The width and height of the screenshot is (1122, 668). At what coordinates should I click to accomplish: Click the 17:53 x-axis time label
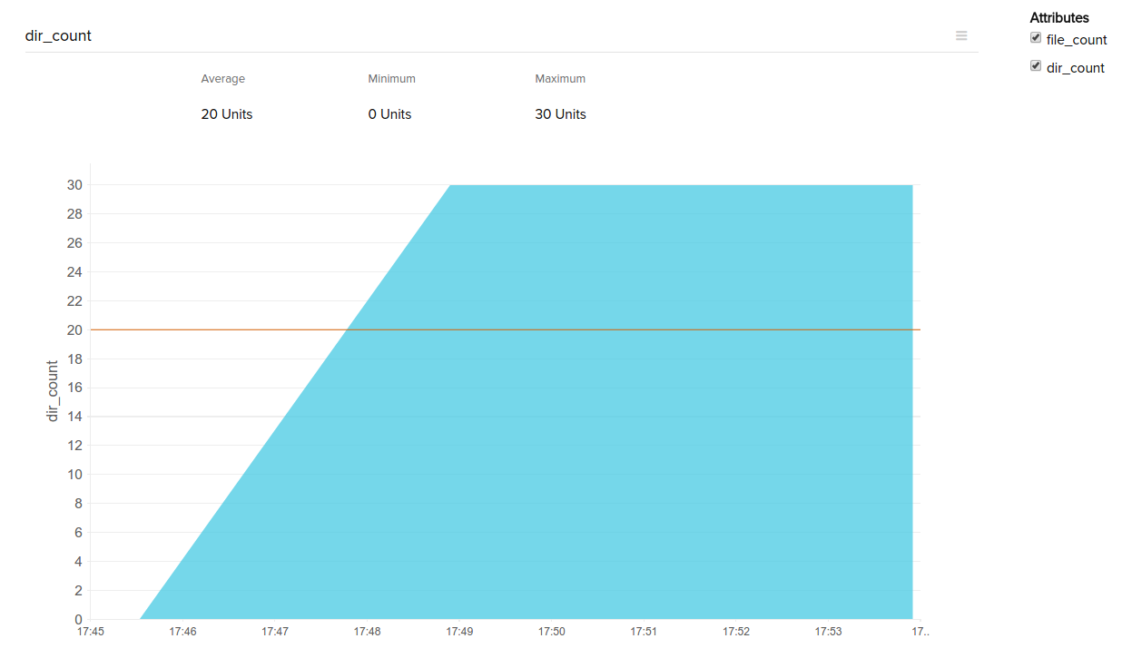(x=828, y=631)
